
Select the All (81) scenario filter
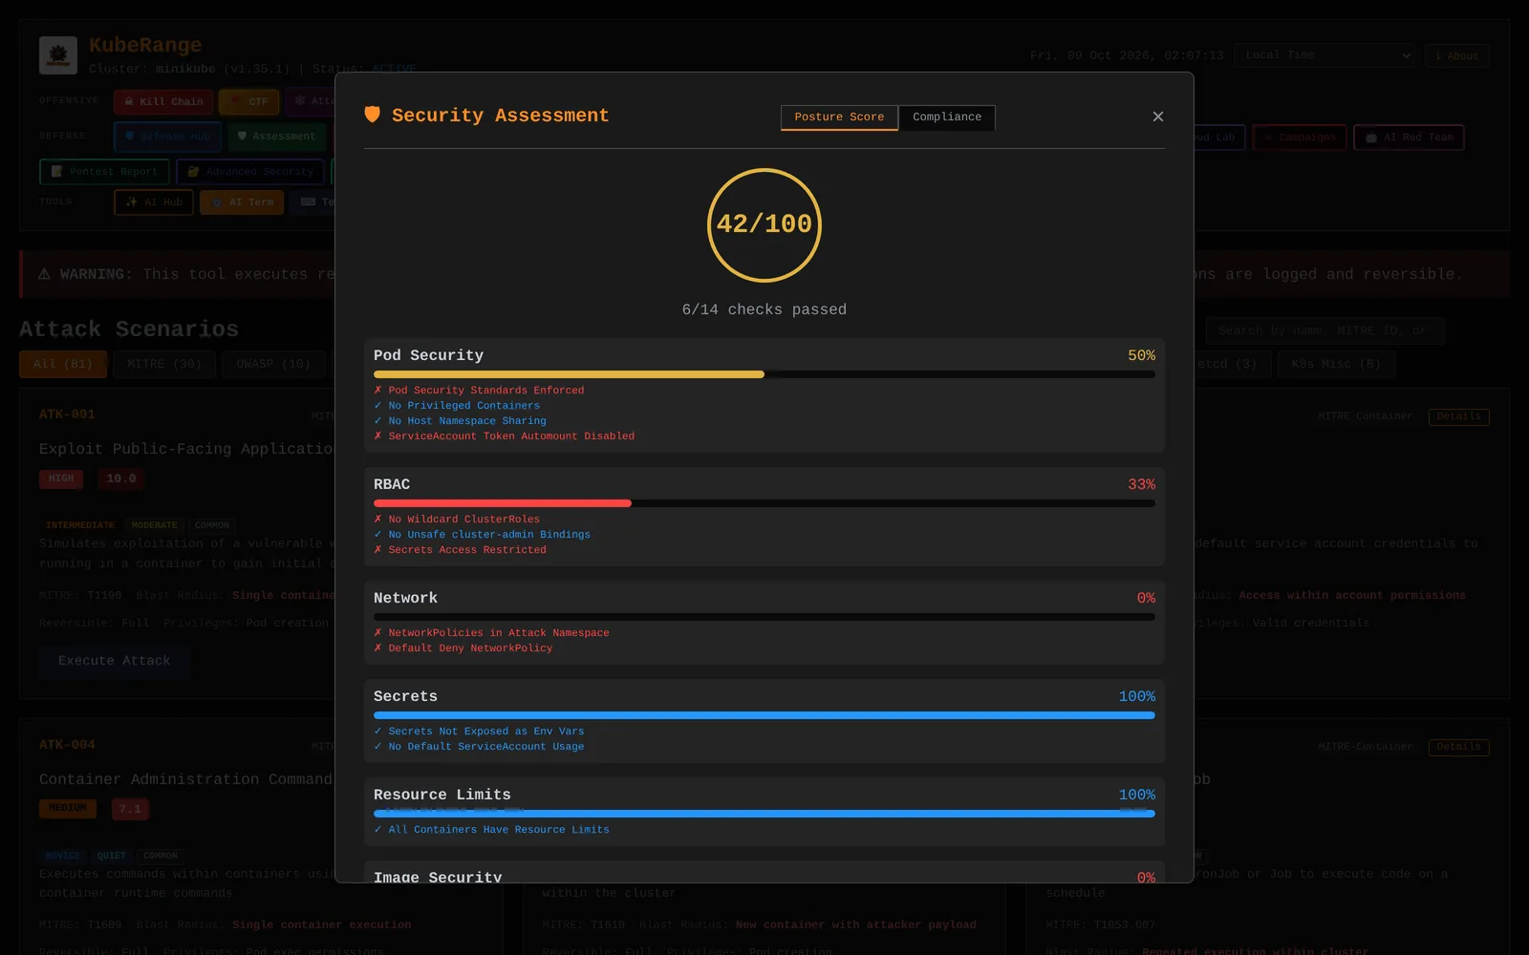(x=63, y=365)
